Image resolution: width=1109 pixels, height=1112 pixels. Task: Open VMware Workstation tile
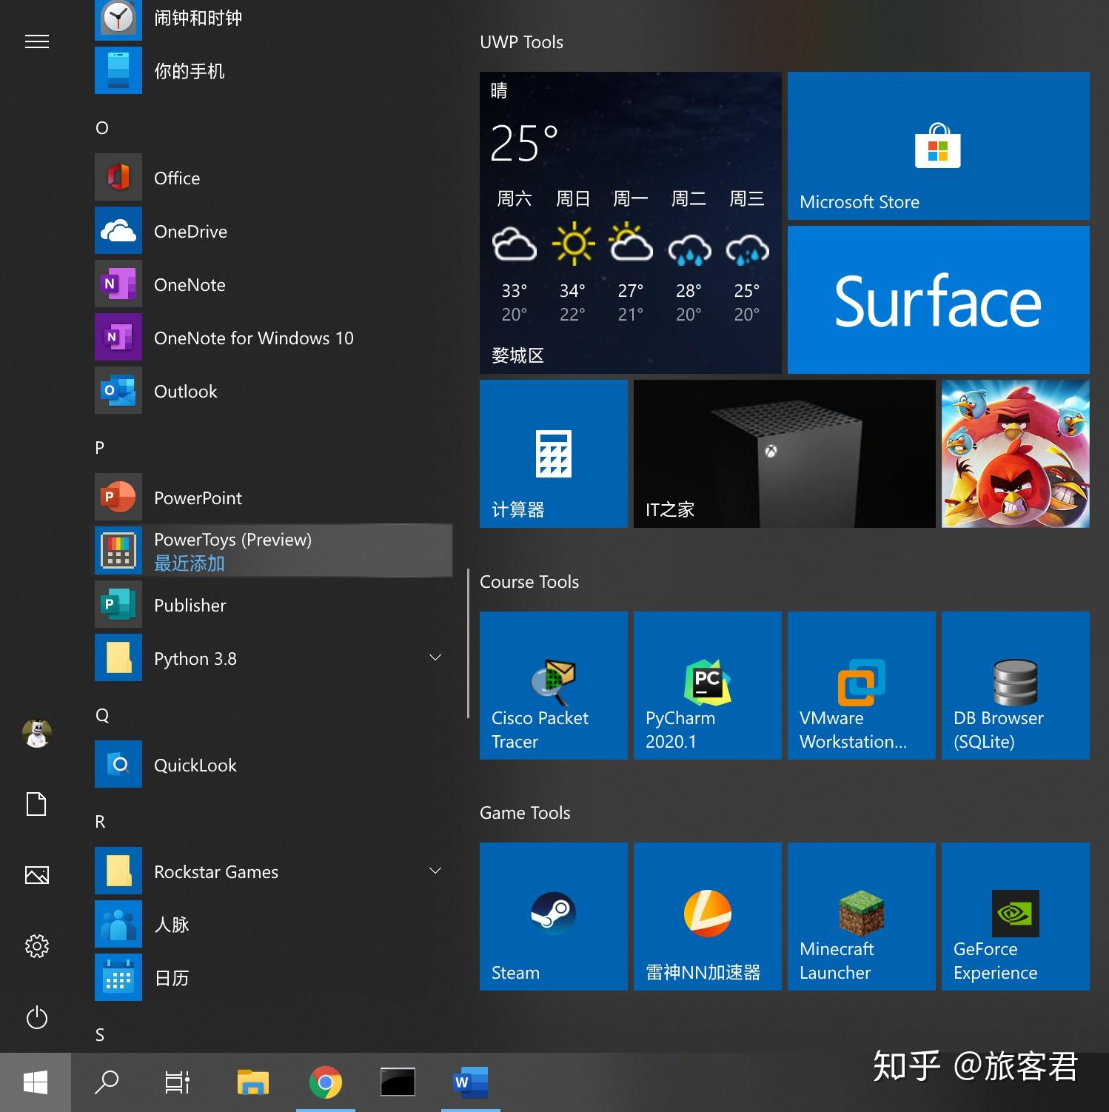pos(862,686)
